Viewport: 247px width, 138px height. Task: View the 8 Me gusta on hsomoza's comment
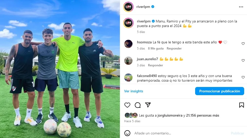(156, 48)
